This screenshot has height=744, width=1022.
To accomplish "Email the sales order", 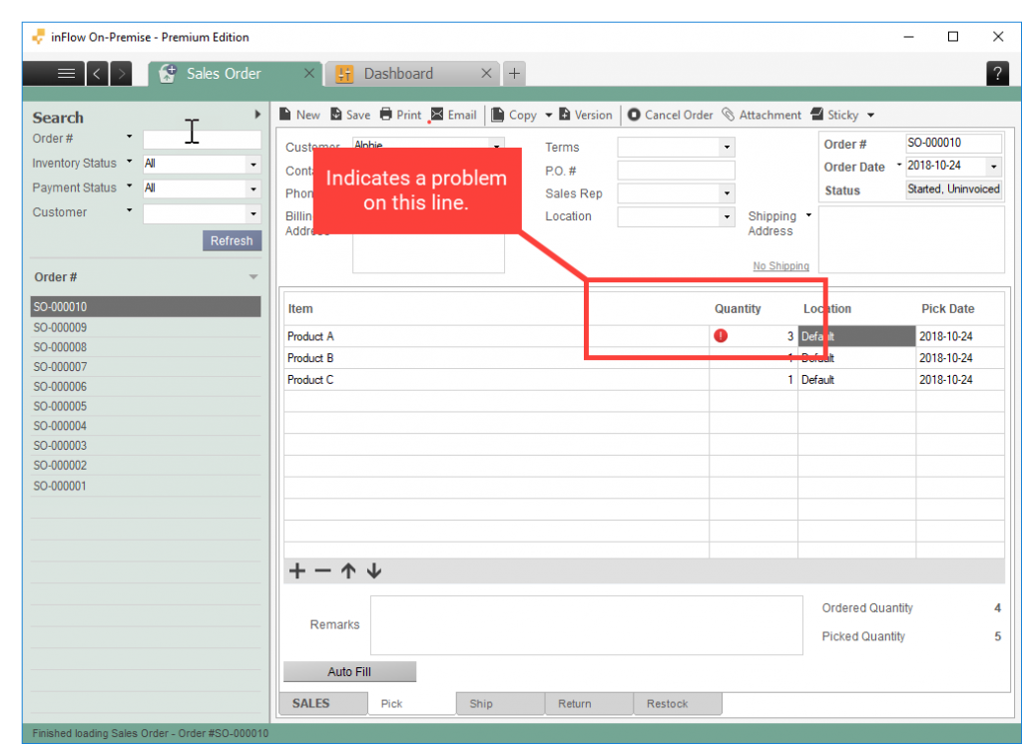I will pyautogui.click(x=437, y=115).
